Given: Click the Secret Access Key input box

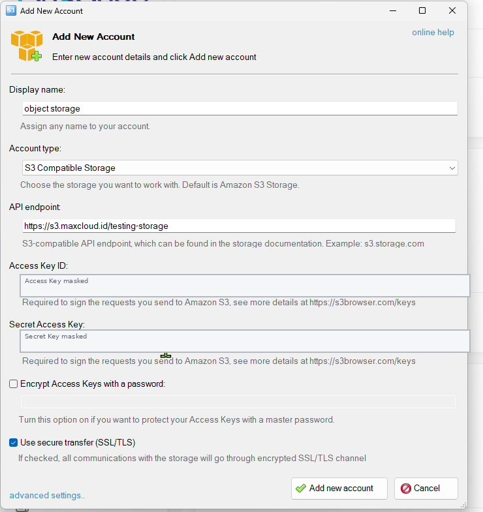Looking at the screenshot, I should click(245, 341).
